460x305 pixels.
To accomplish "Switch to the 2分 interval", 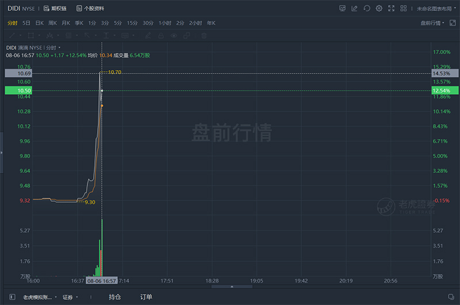I will pos(180,23).
